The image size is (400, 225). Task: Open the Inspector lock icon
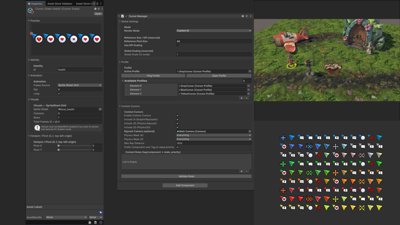click(97, 3)
